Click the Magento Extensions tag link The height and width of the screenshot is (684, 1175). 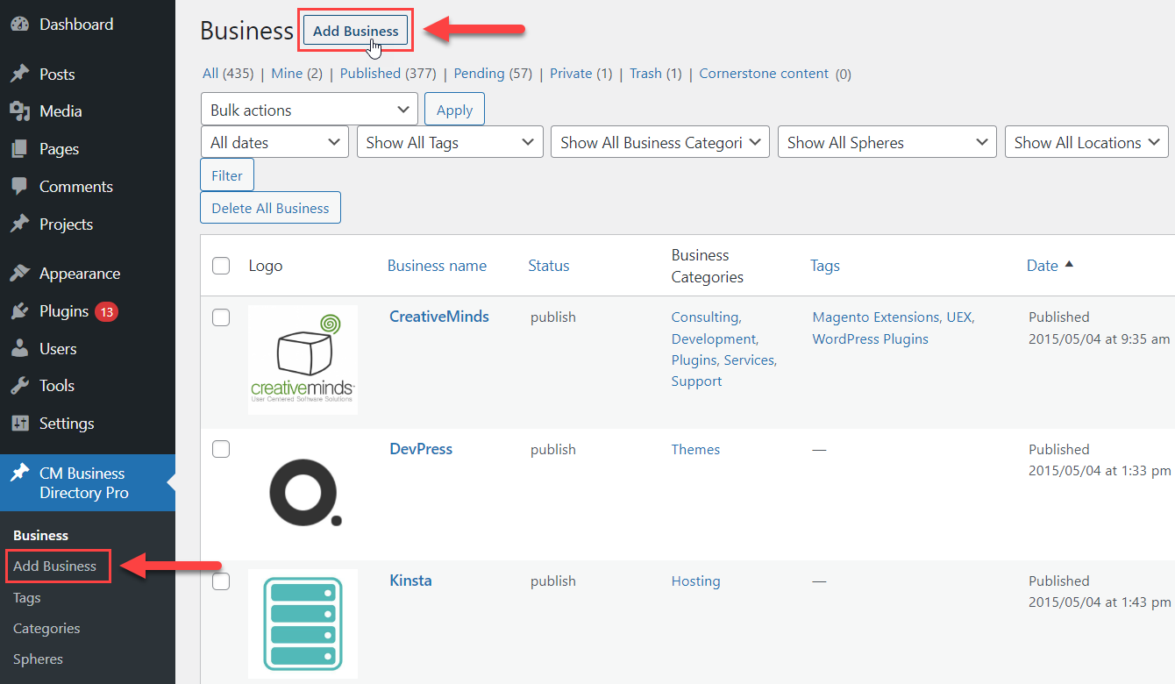point(877,317)
